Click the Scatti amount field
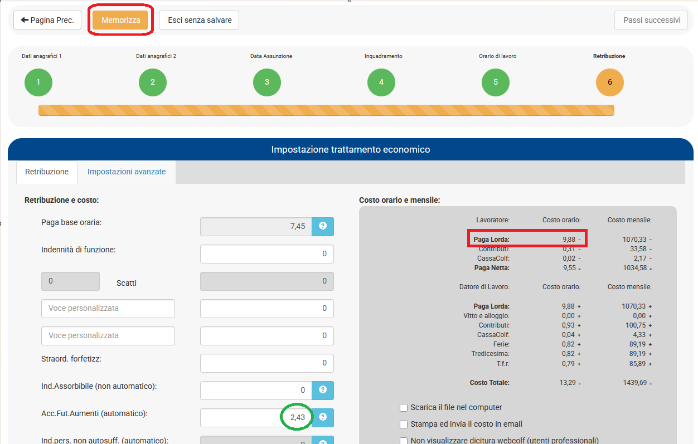 coord(267,281)
